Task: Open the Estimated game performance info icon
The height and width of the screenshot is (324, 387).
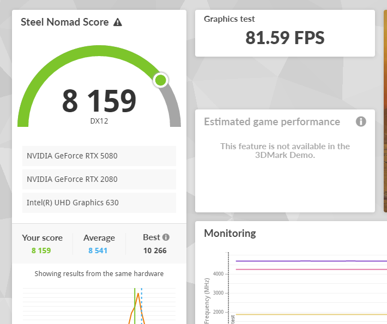Action: pos(361,121)
